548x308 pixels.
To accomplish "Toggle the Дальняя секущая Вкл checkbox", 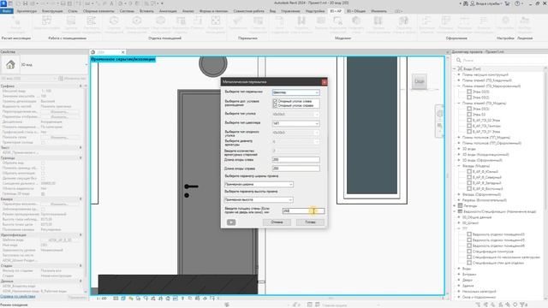I will coord(43,178).
